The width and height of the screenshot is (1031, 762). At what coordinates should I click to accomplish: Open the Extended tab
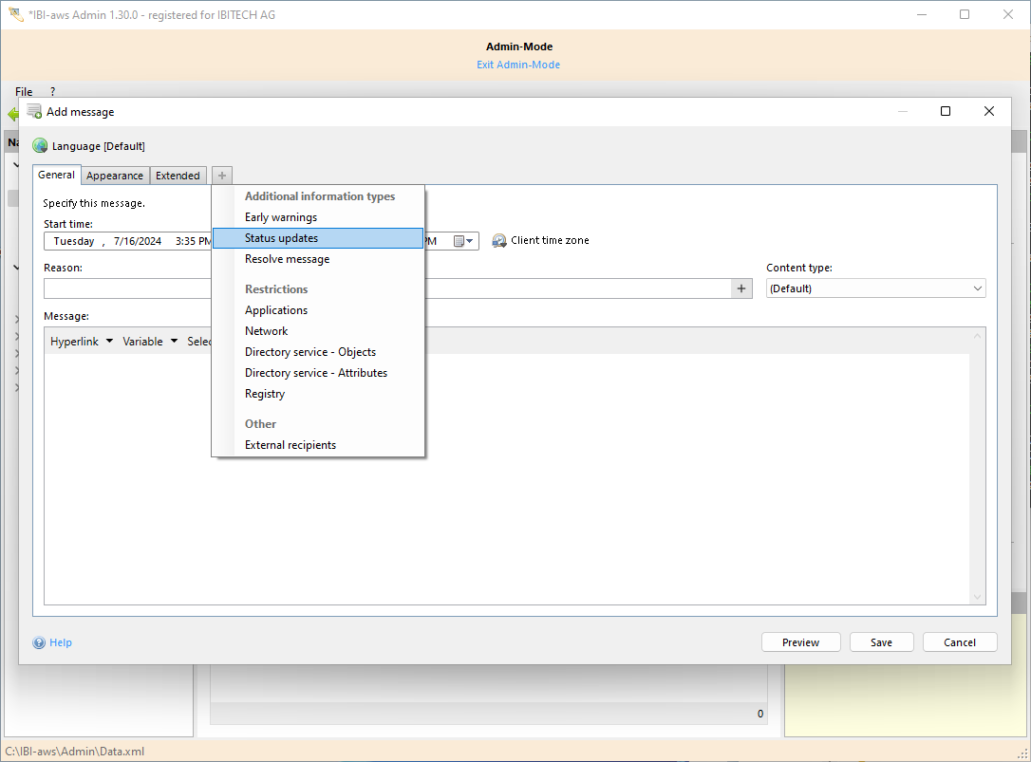point(178,176)
